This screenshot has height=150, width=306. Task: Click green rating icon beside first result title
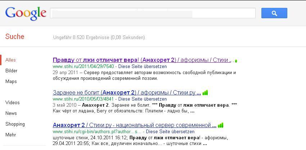point(236,61)
